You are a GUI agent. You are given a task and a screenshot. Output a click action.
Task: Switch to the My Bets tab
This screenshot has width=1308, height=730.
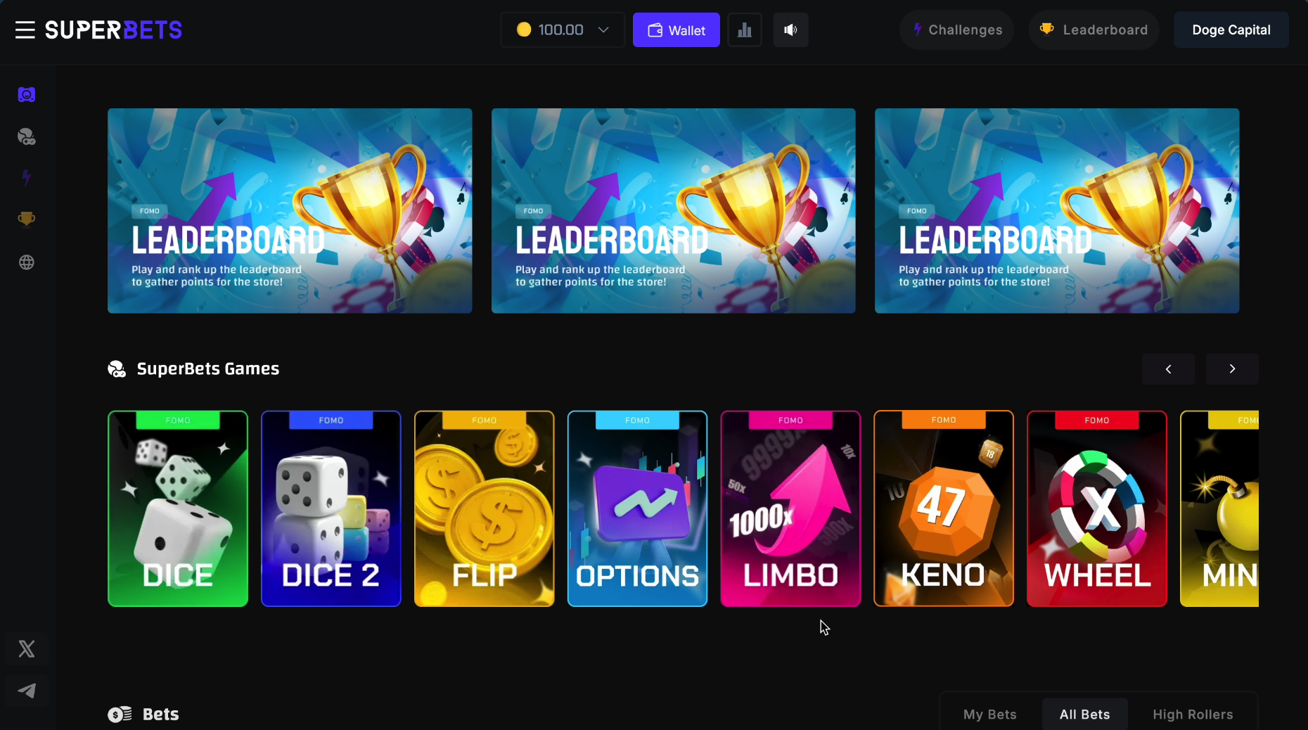click(x=990, y=715)
